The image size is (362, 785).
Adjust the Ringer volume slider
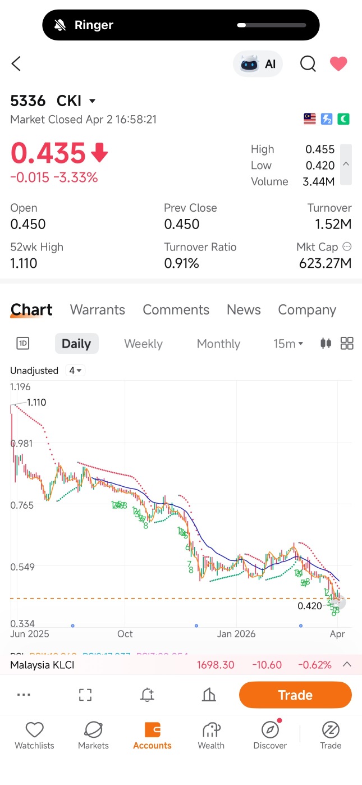272,25
